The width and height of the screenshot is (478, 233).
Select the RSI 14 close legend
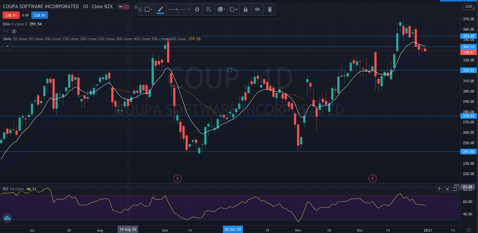[x=13, y=189]
